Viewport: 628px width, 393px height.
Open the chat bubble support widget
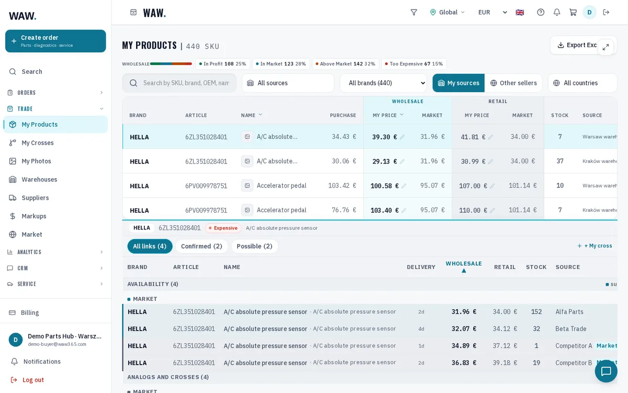click(x=606, y=371)
